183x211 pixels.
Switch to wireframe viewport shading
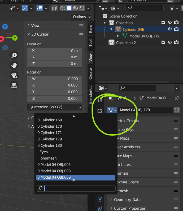click(63, 8)
